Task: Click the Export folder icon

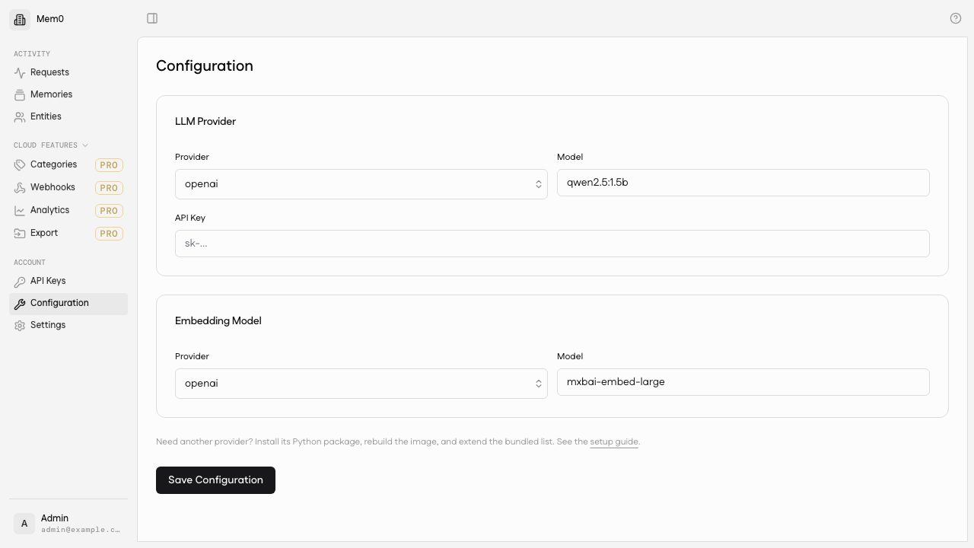Action: (20, 234)
